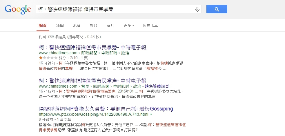Open the 看板Gossiping PTT result headline

(x=106, y=109)
